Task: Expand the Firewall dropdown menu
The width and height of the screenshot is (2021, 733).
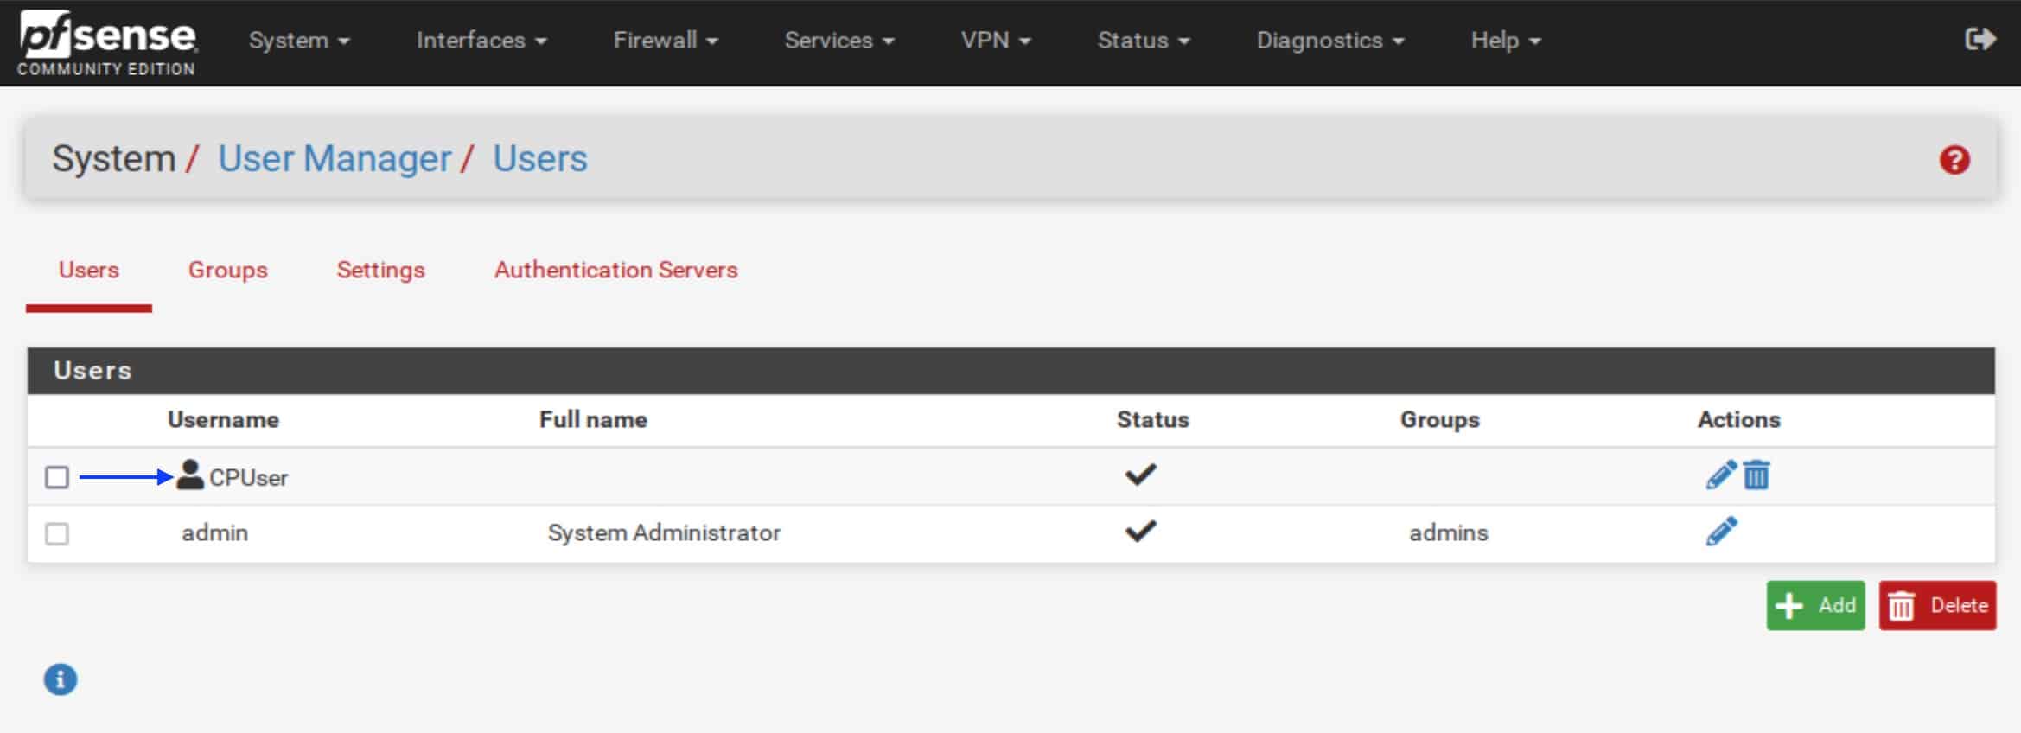Action: tap(666, 41)
